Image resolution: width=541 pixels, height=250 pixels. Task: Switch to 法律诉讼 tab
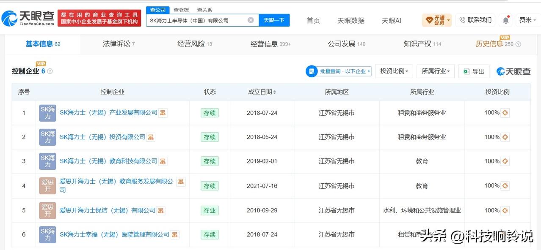coord(119,44)
